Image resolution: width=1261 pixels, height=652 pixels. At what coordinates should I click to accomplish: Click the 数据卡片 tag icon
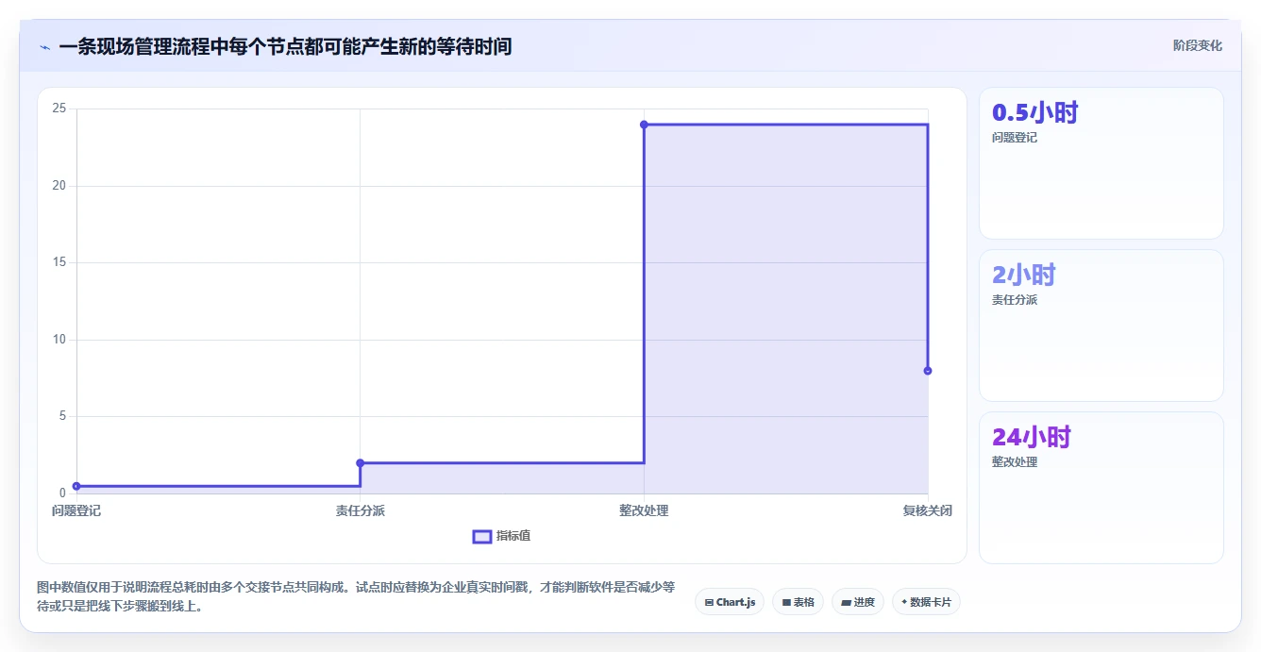coord(904,602)
